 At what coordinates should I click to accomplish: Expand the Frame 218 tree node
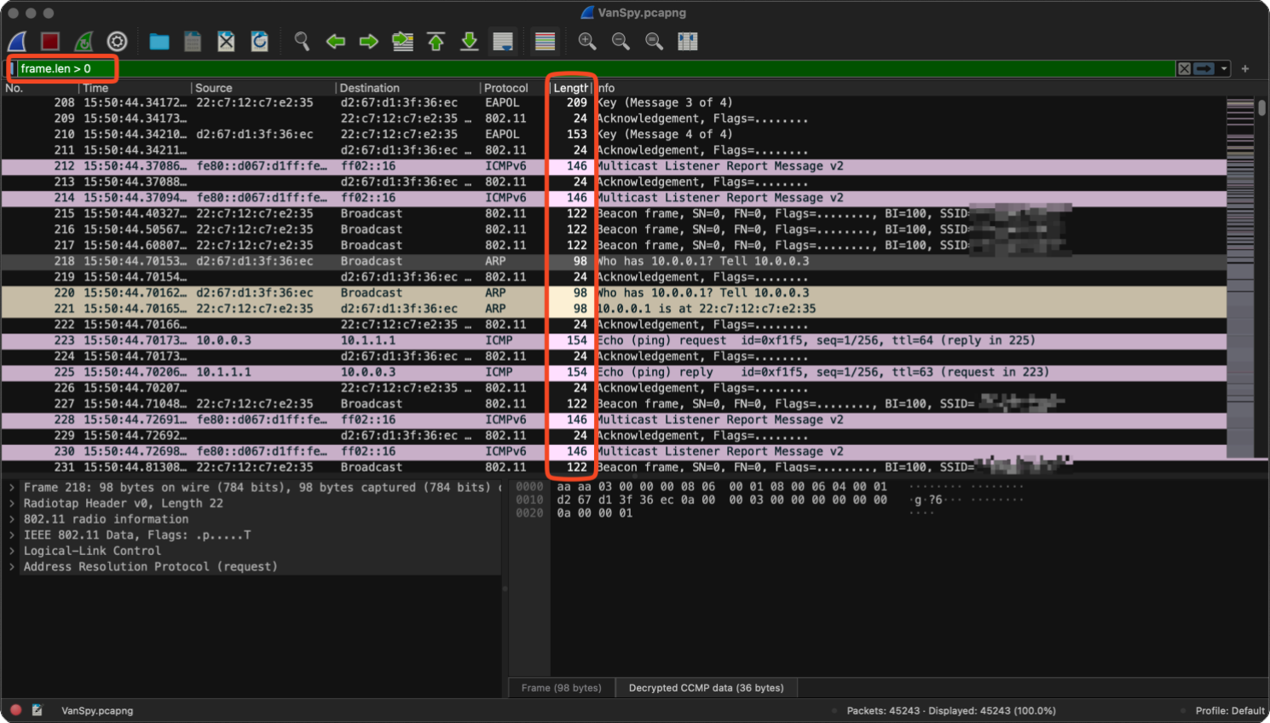(x=12, y=488)
